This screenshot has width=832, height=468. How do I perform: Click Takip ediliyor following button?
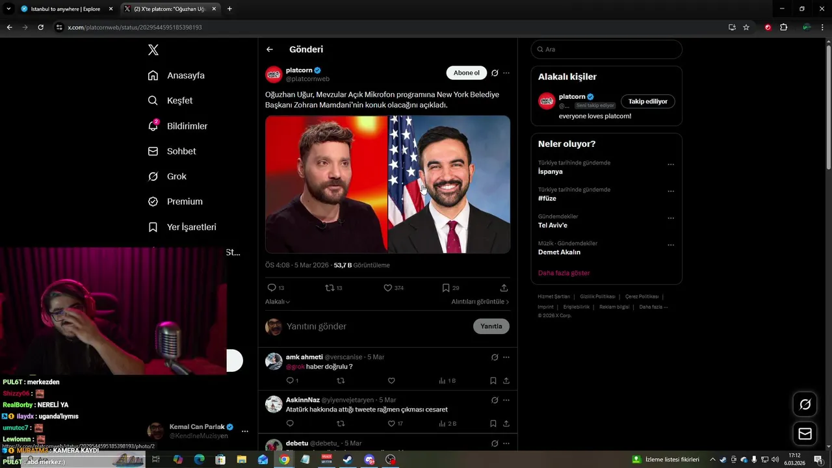click(648, 101)
